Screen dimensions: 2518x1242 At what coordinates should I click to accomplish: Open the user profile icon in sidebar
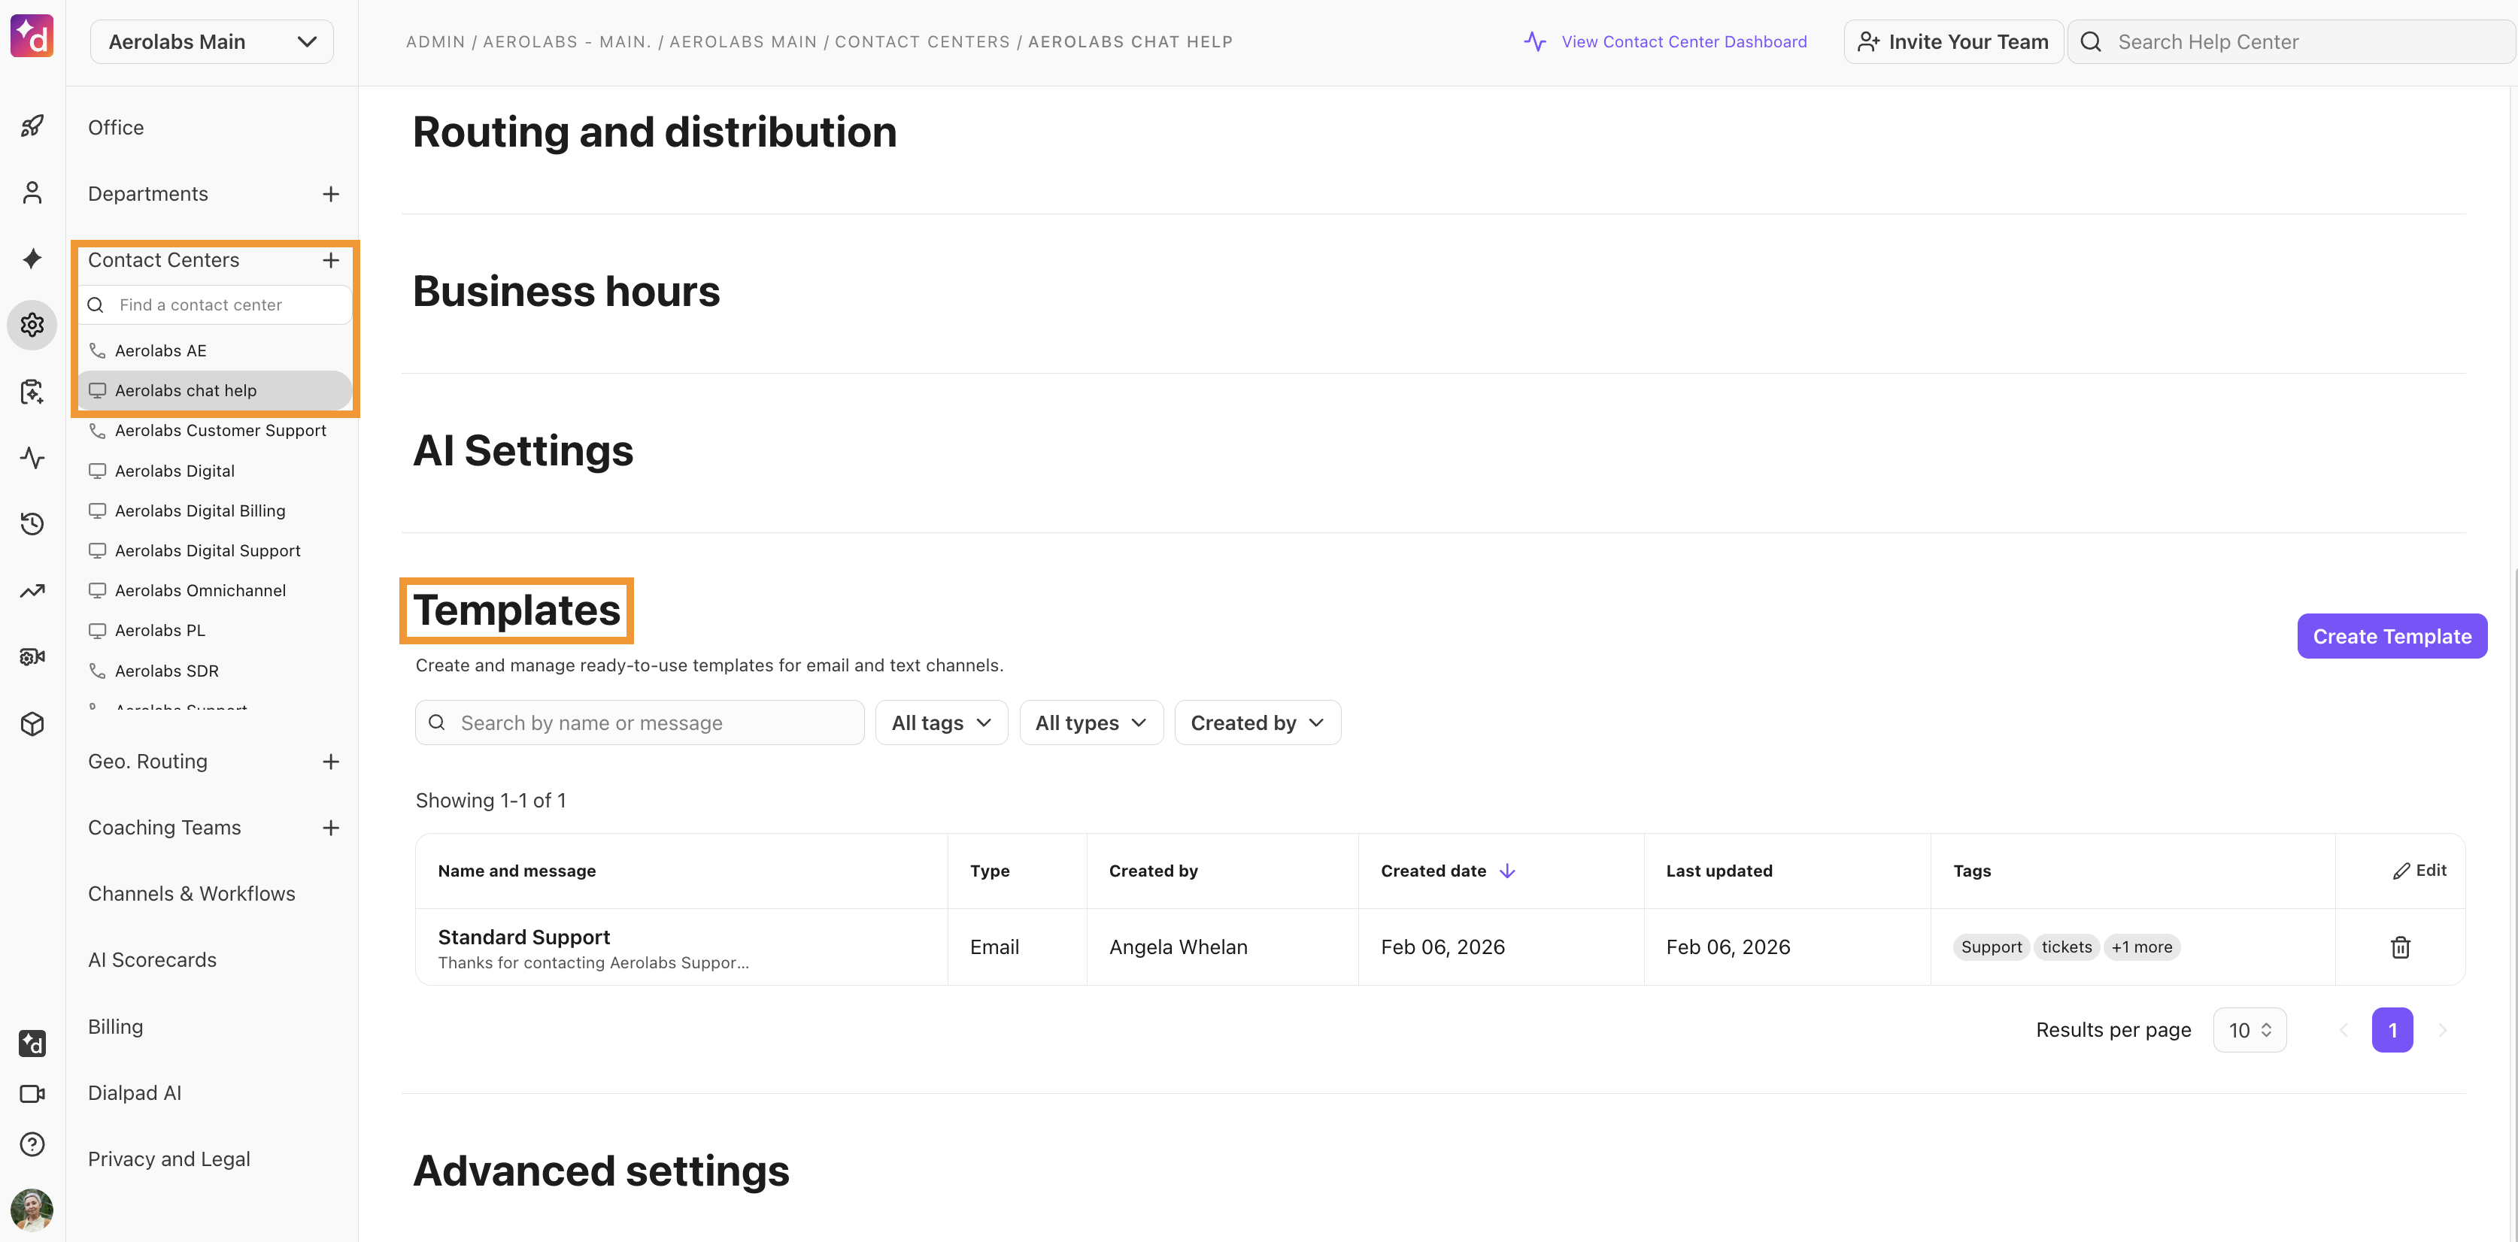pyautogui.click(x=32, y=192)
